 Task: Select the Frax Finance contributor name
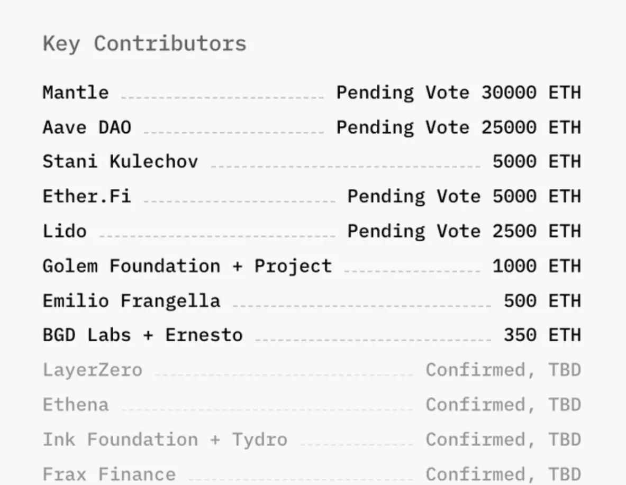point(109,474)
